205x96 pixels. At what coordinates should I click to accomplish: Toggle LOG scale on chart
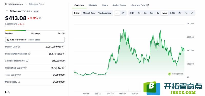pyautogui.click(x=172, y=13)
